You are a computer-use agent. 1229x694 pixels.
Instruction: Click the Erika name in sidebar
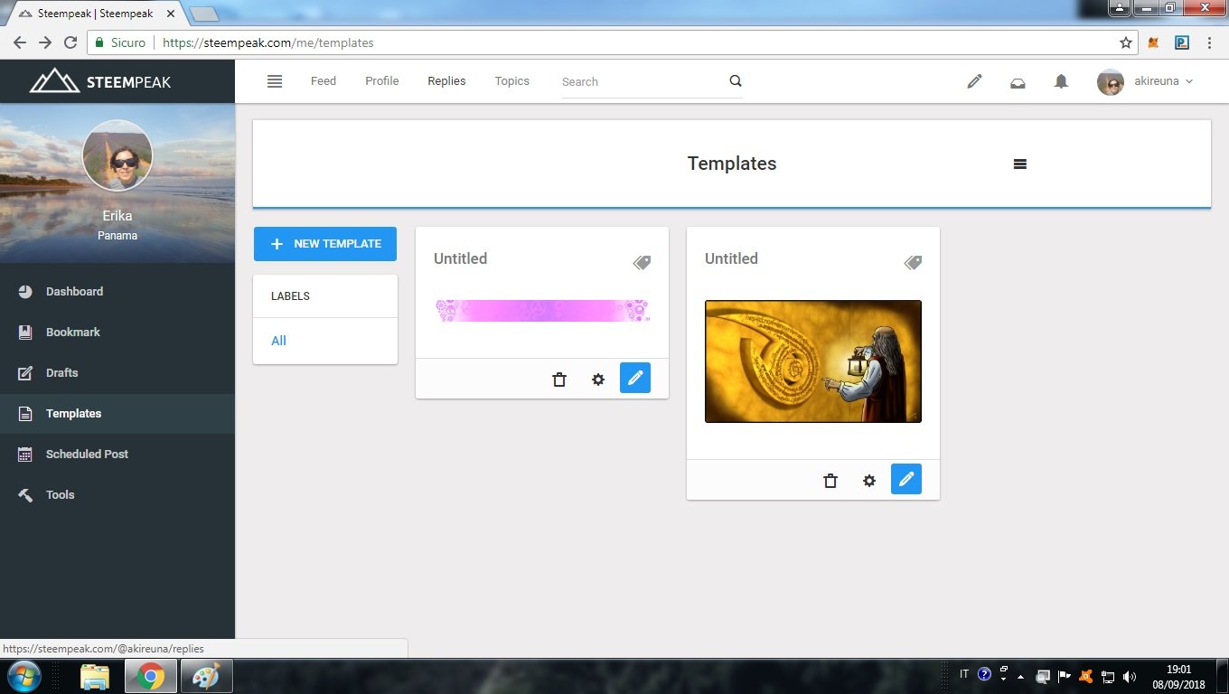click(117, 216)
